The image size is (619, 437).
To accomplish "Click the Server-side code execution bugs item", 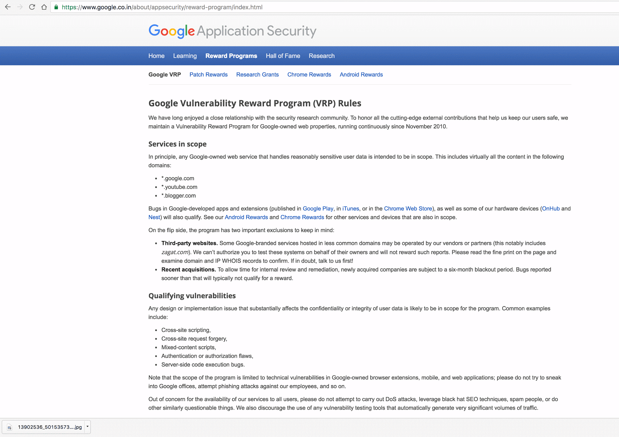I will [x=203, y=365].
